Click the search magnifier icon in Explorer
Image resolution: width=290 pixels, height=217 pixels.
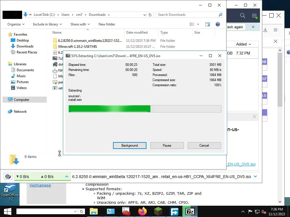(220, 15)
